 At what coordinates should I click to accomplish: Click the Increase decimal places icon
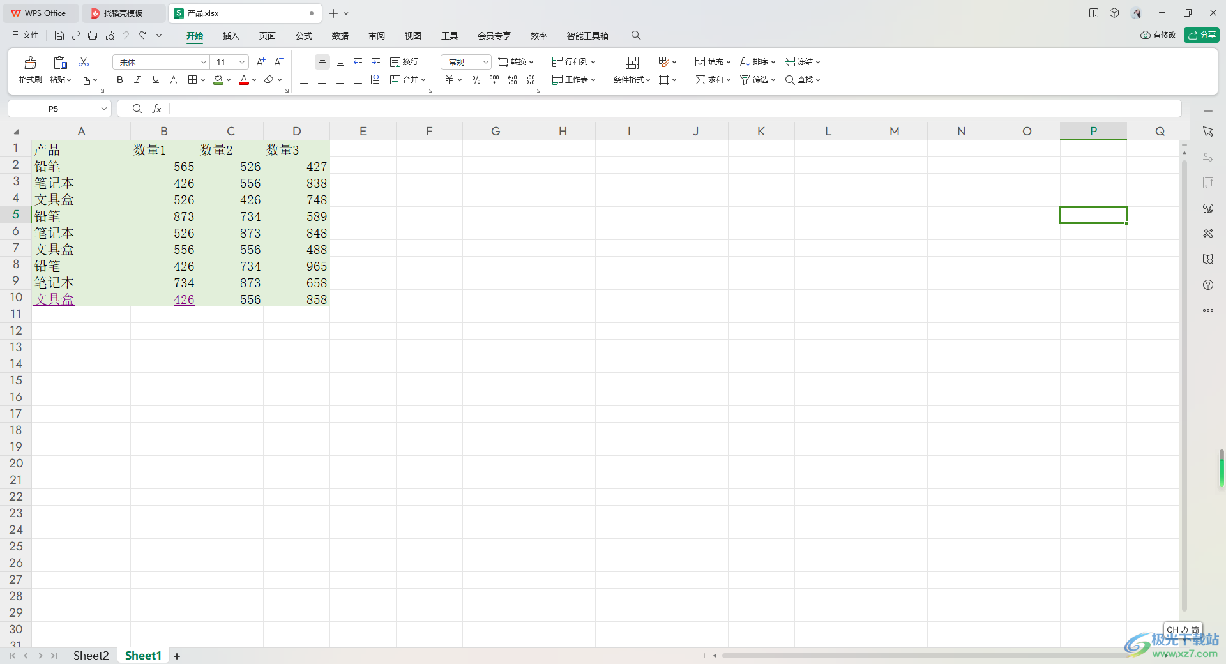coord(512,80)
